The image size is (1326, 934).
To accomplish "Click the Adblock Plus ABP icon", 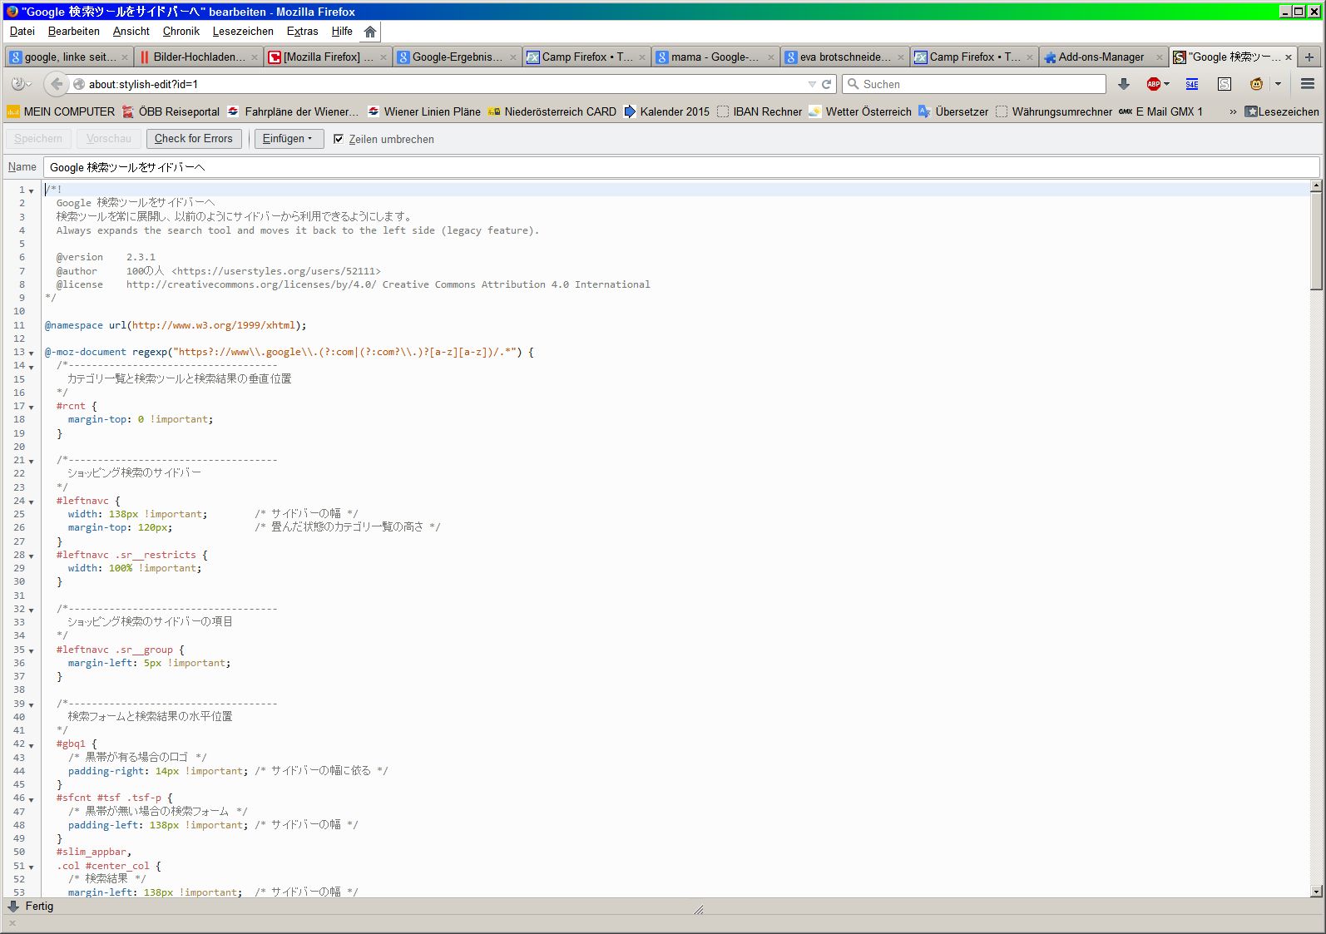I will point(1153,84).
